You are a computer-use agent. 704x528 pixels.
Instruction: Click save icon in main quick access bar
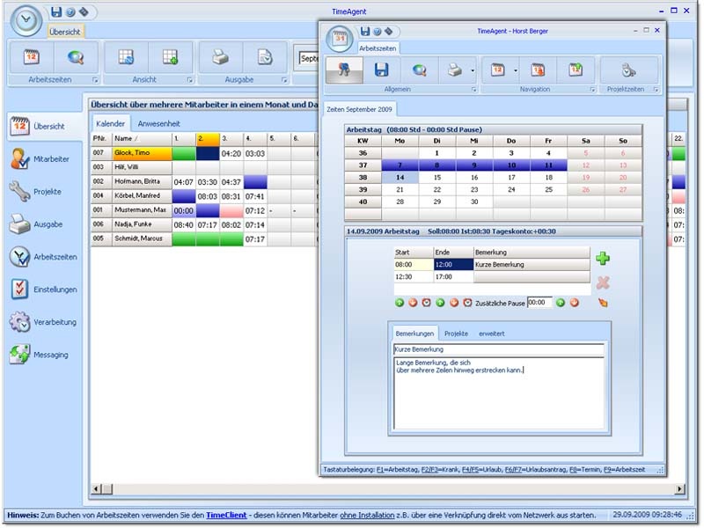click(x=56, y=11)
